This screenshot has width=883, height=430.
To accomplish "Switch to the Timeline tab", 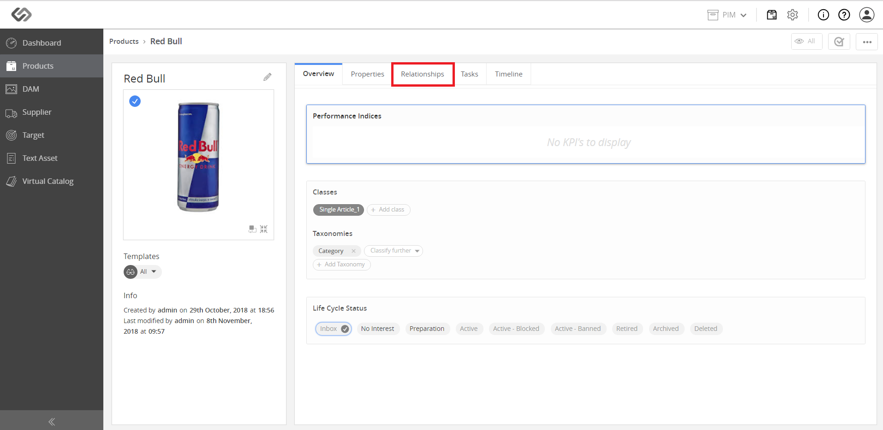I will [508, 74].
